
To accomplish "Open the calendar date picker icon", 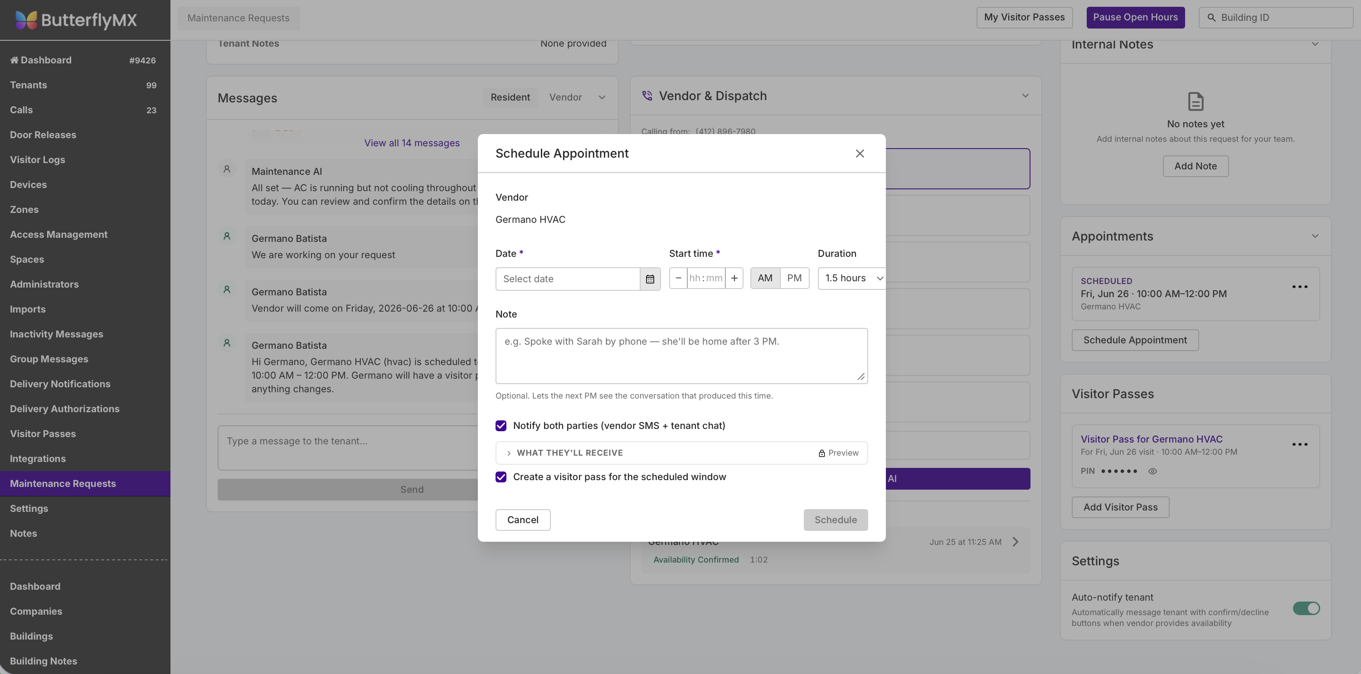I will click(650, 279).
